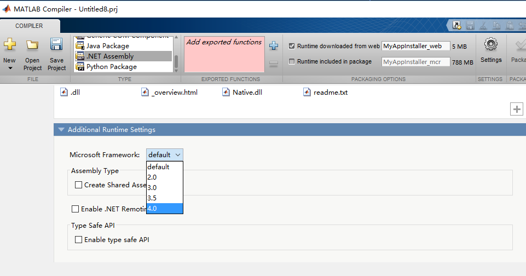Open a project via Open Project icon
This screenshot has height=276, width=526.
pos(32,45)
